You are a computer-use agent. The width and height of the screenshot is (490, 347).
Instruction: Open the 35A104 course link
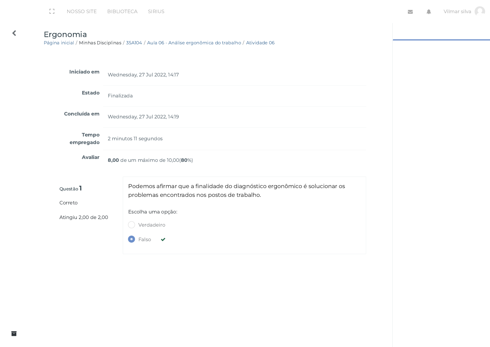pos(134,43)
